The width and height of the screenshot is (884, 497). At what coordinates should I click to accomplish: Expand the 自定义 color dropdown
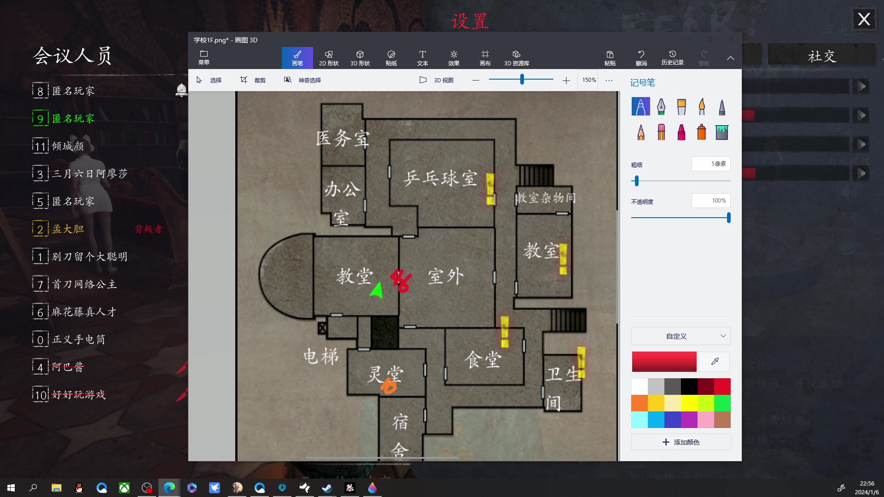pos(680,335)
